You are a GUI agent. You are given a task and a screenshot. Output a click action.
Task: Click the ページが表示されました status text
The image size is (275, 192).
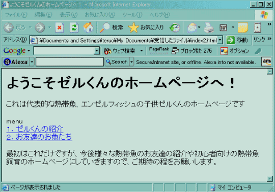(x=36, y=187)
